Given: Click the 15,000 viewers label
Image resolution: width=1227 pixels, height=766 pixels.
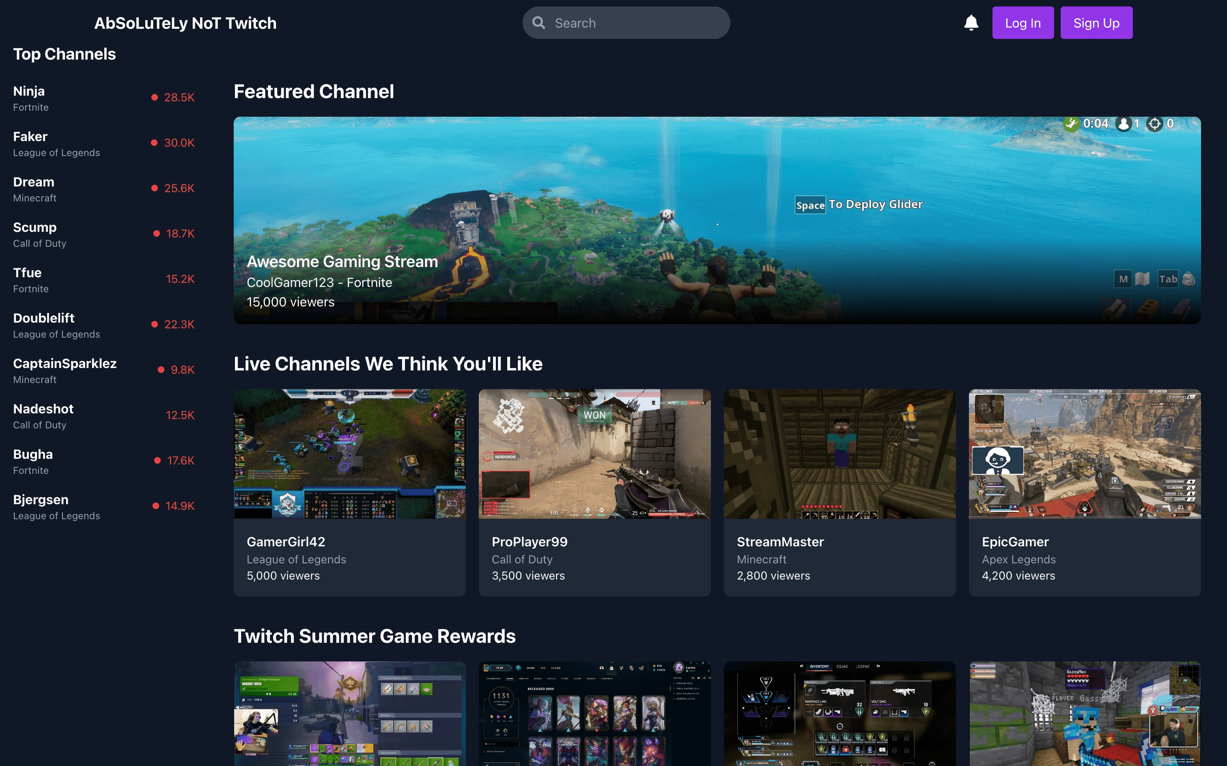Looking at the screenshot, I should [291, 302].
